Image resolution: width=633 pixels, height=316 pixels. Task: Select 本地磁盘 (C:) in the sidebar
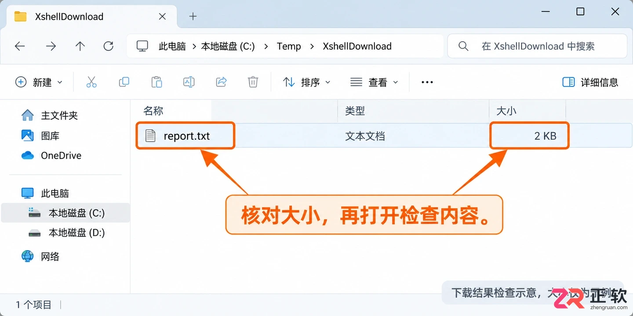(x=66, y=213)
